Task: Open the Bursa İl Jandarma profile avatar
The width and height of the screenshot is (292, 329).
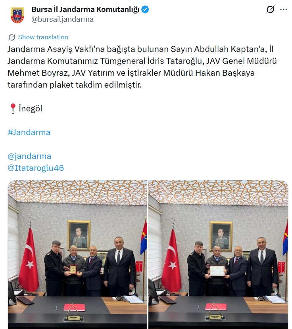Action: point(17,15)
